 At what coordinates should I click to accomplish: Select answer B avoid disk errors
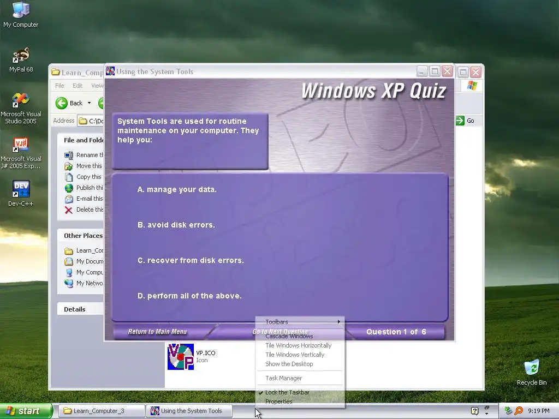(x=176, y=225)
